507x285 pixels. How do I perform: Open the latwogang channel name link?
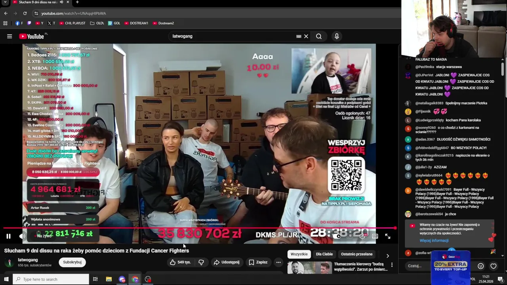(x=28, y=260)
